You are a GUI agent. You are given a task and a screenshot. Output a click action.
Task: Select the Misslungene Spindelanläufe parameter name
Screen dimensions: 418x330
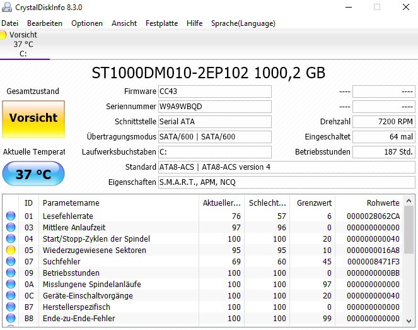pyautogui.click(x=91, y=285)
